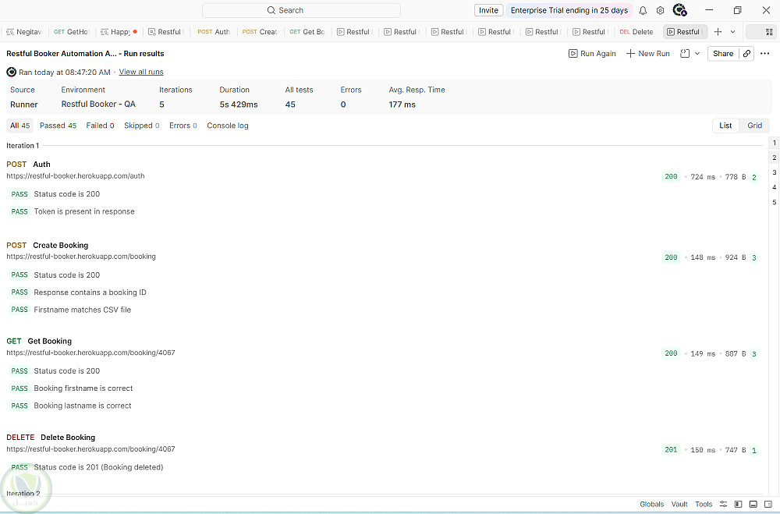
Task: Filter results by All 45
Action: coord(20,126)
